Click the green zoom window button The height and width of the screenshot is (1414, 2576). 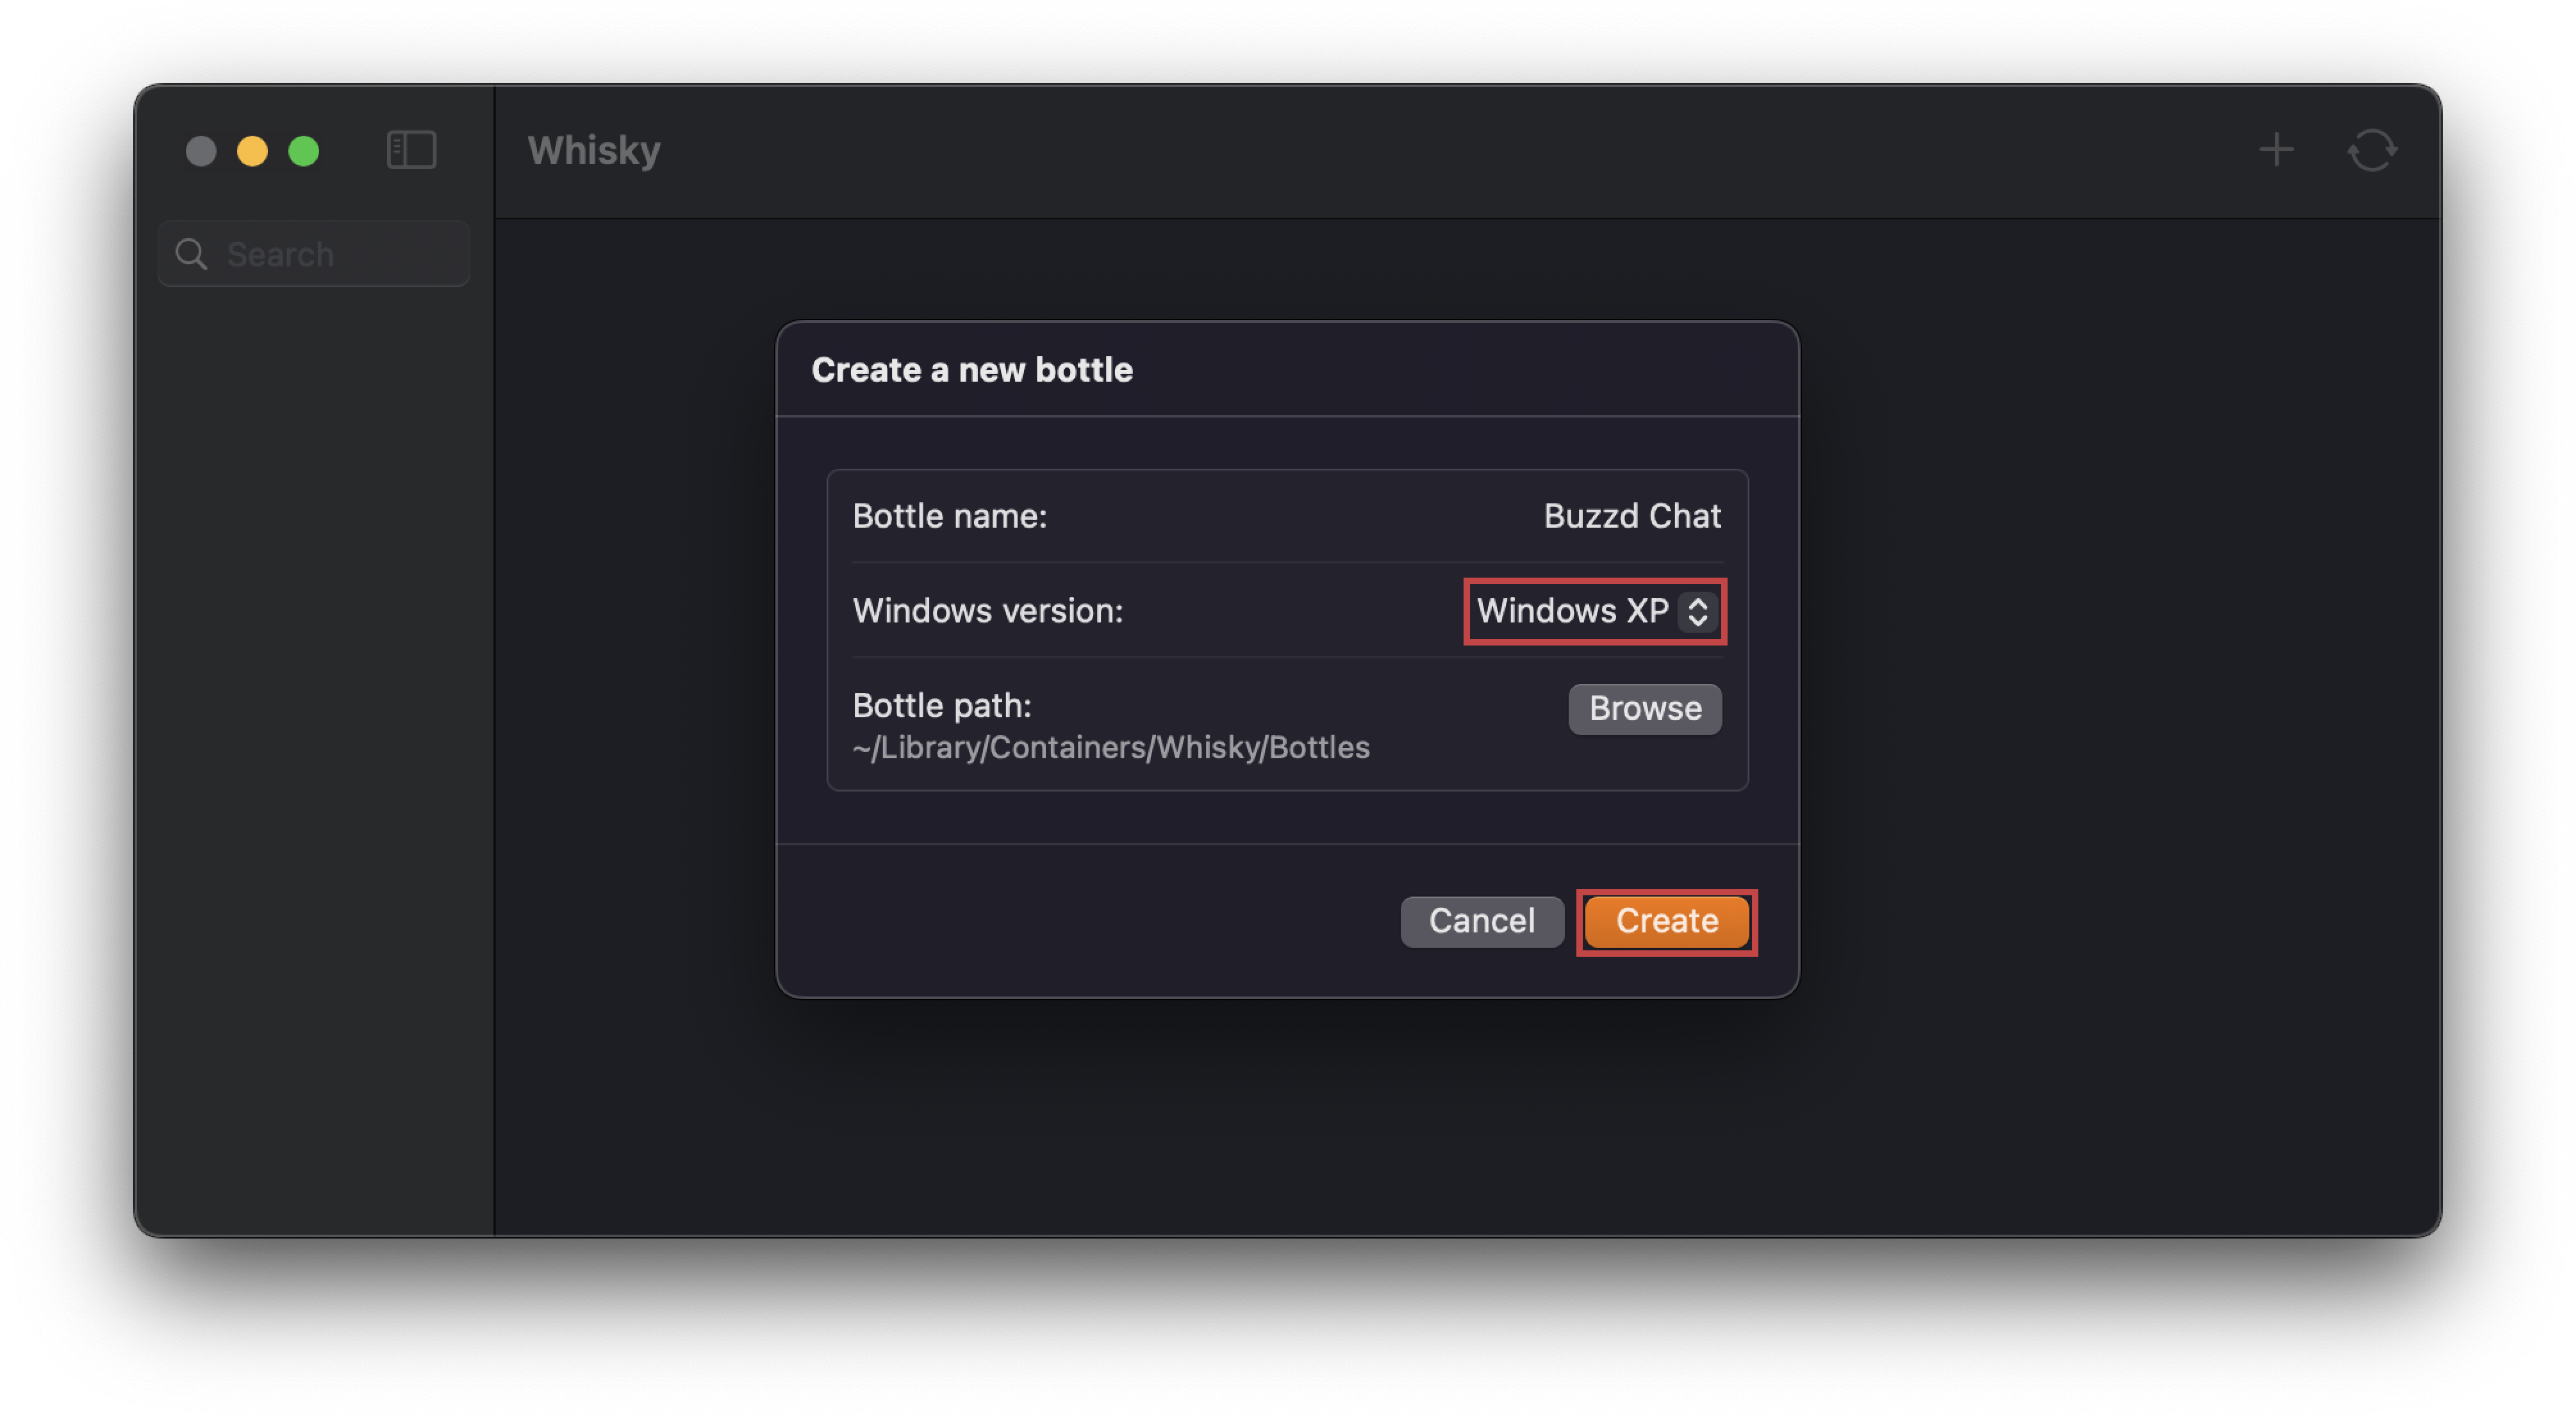(304, 151)
